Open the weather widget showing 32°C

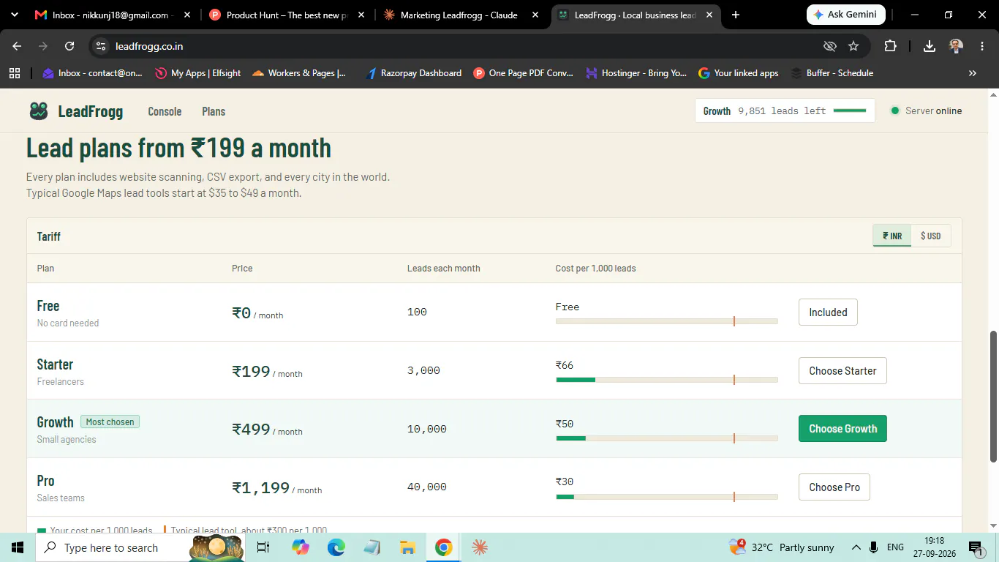tap(781, 547)
